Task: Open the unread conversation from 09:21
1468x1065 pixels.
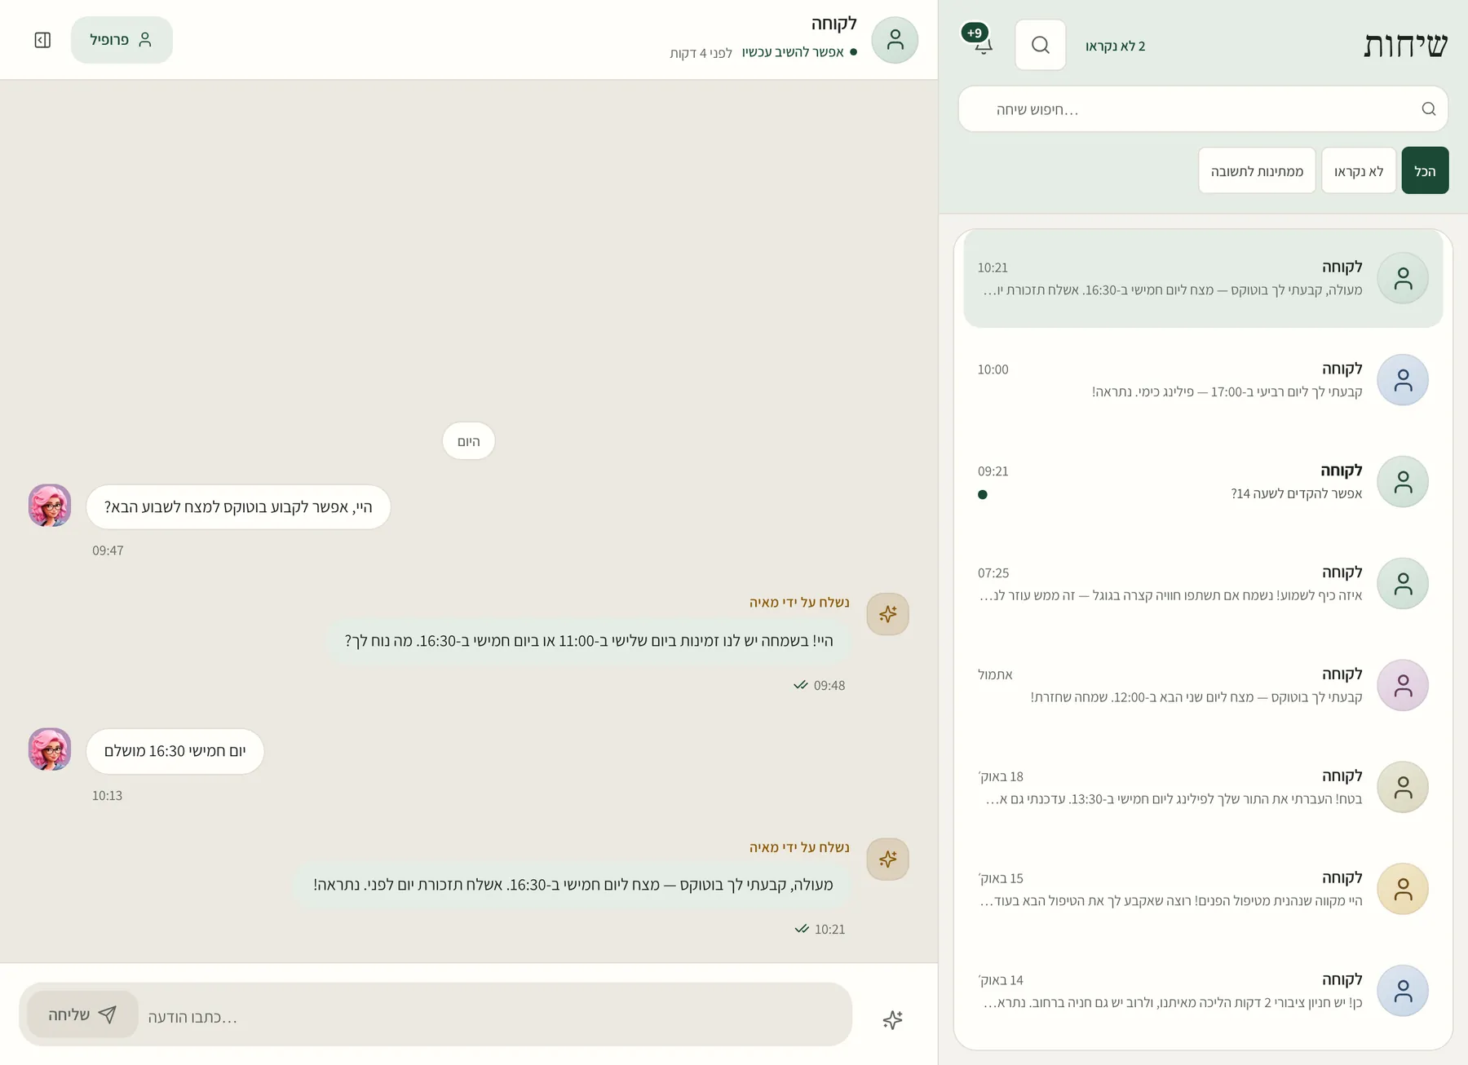Action: pyautogui.click(x=1203, y=482)
